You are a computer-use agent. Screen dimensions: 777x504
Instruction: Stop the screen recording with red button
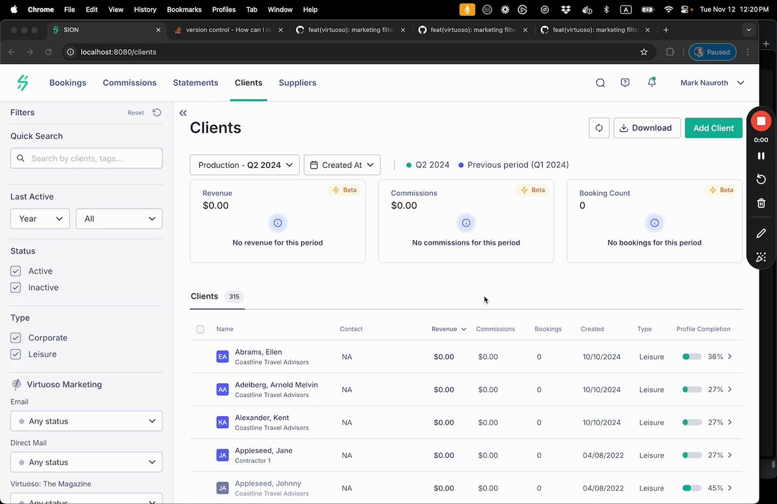(x=761, y=121)
